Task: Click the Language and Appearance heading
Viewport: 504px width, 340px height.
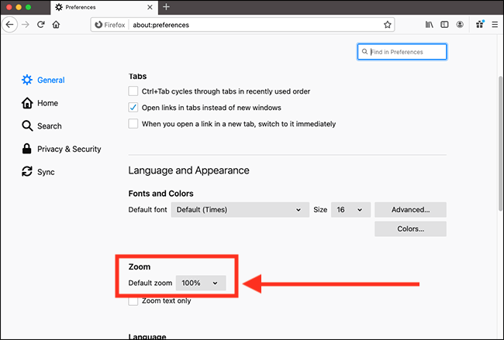Action: (x=188, y=170)
